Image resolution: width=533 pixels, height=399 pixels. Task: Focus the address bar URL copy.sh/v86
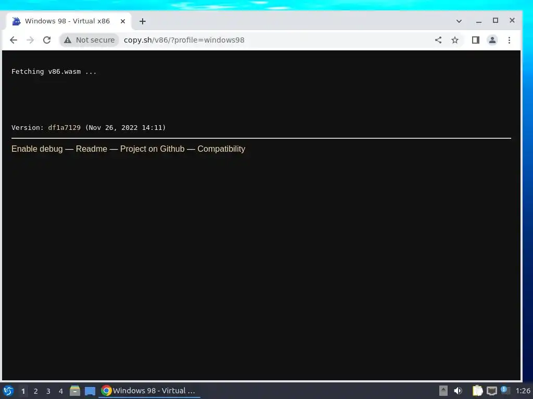[x=184, y=40]
